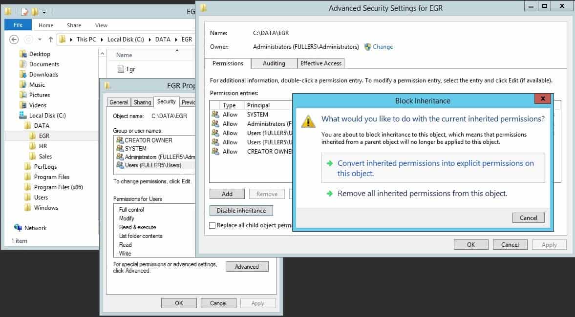Viewport: 575px width, 317px height.
Task: Click the scroll up arrow in navigation pane
Action: tap(102, 54)
